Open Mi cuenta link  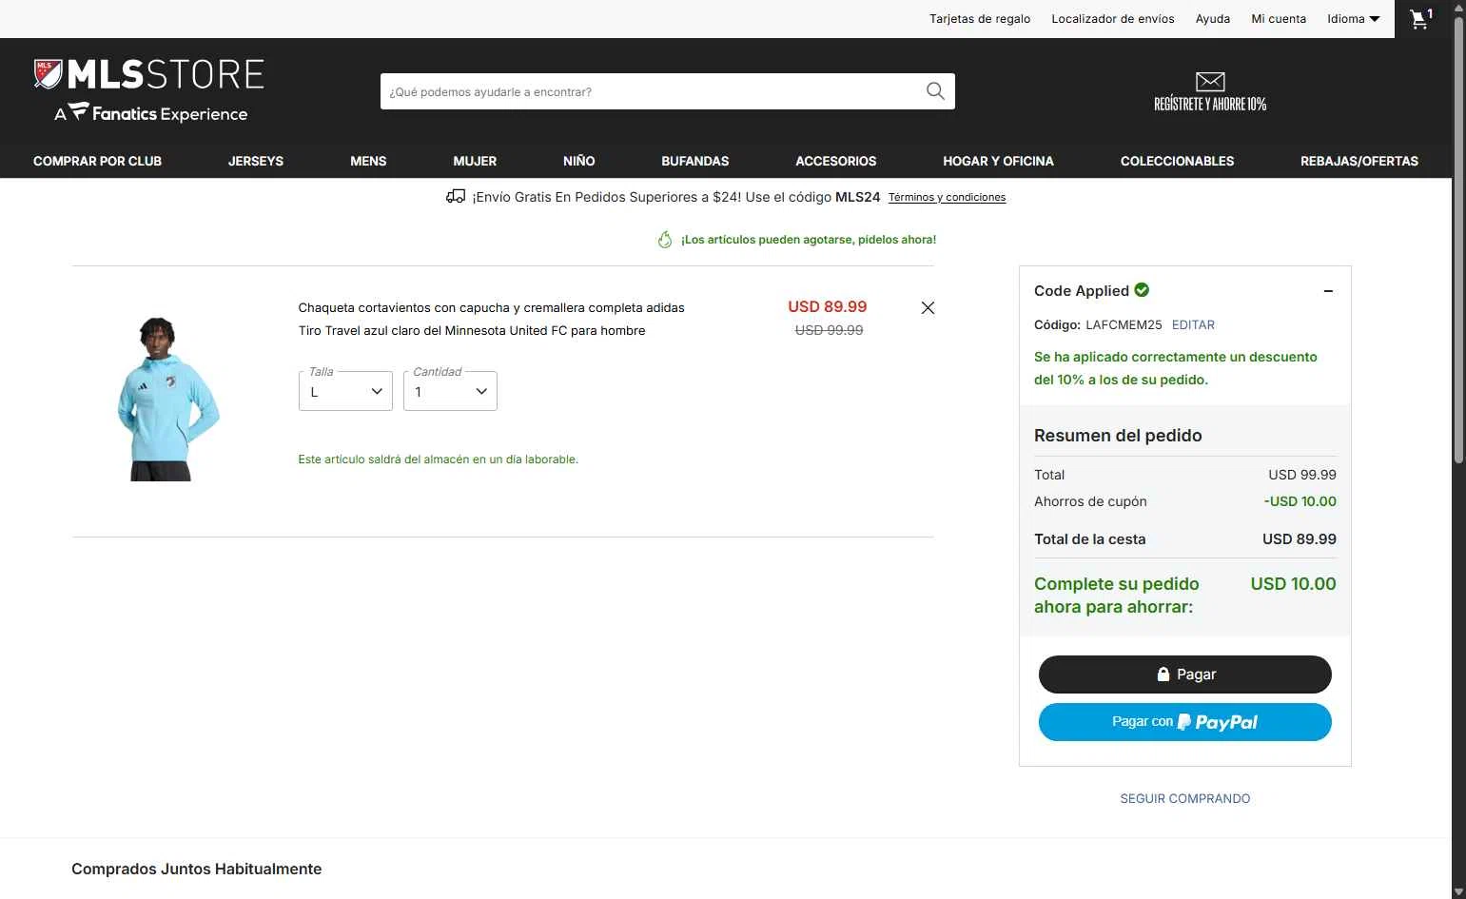pos(1279,19)
